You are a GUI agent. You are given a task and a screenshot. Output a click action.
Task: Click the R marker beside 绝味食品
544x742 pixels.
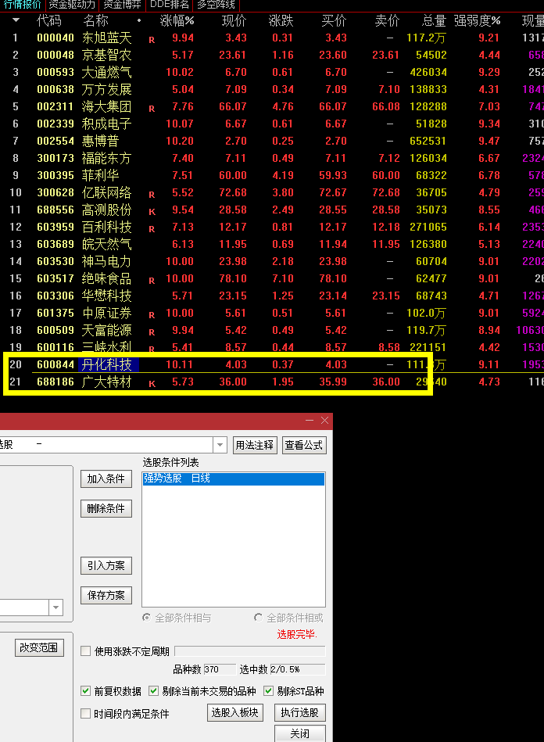tap(152, 281)
